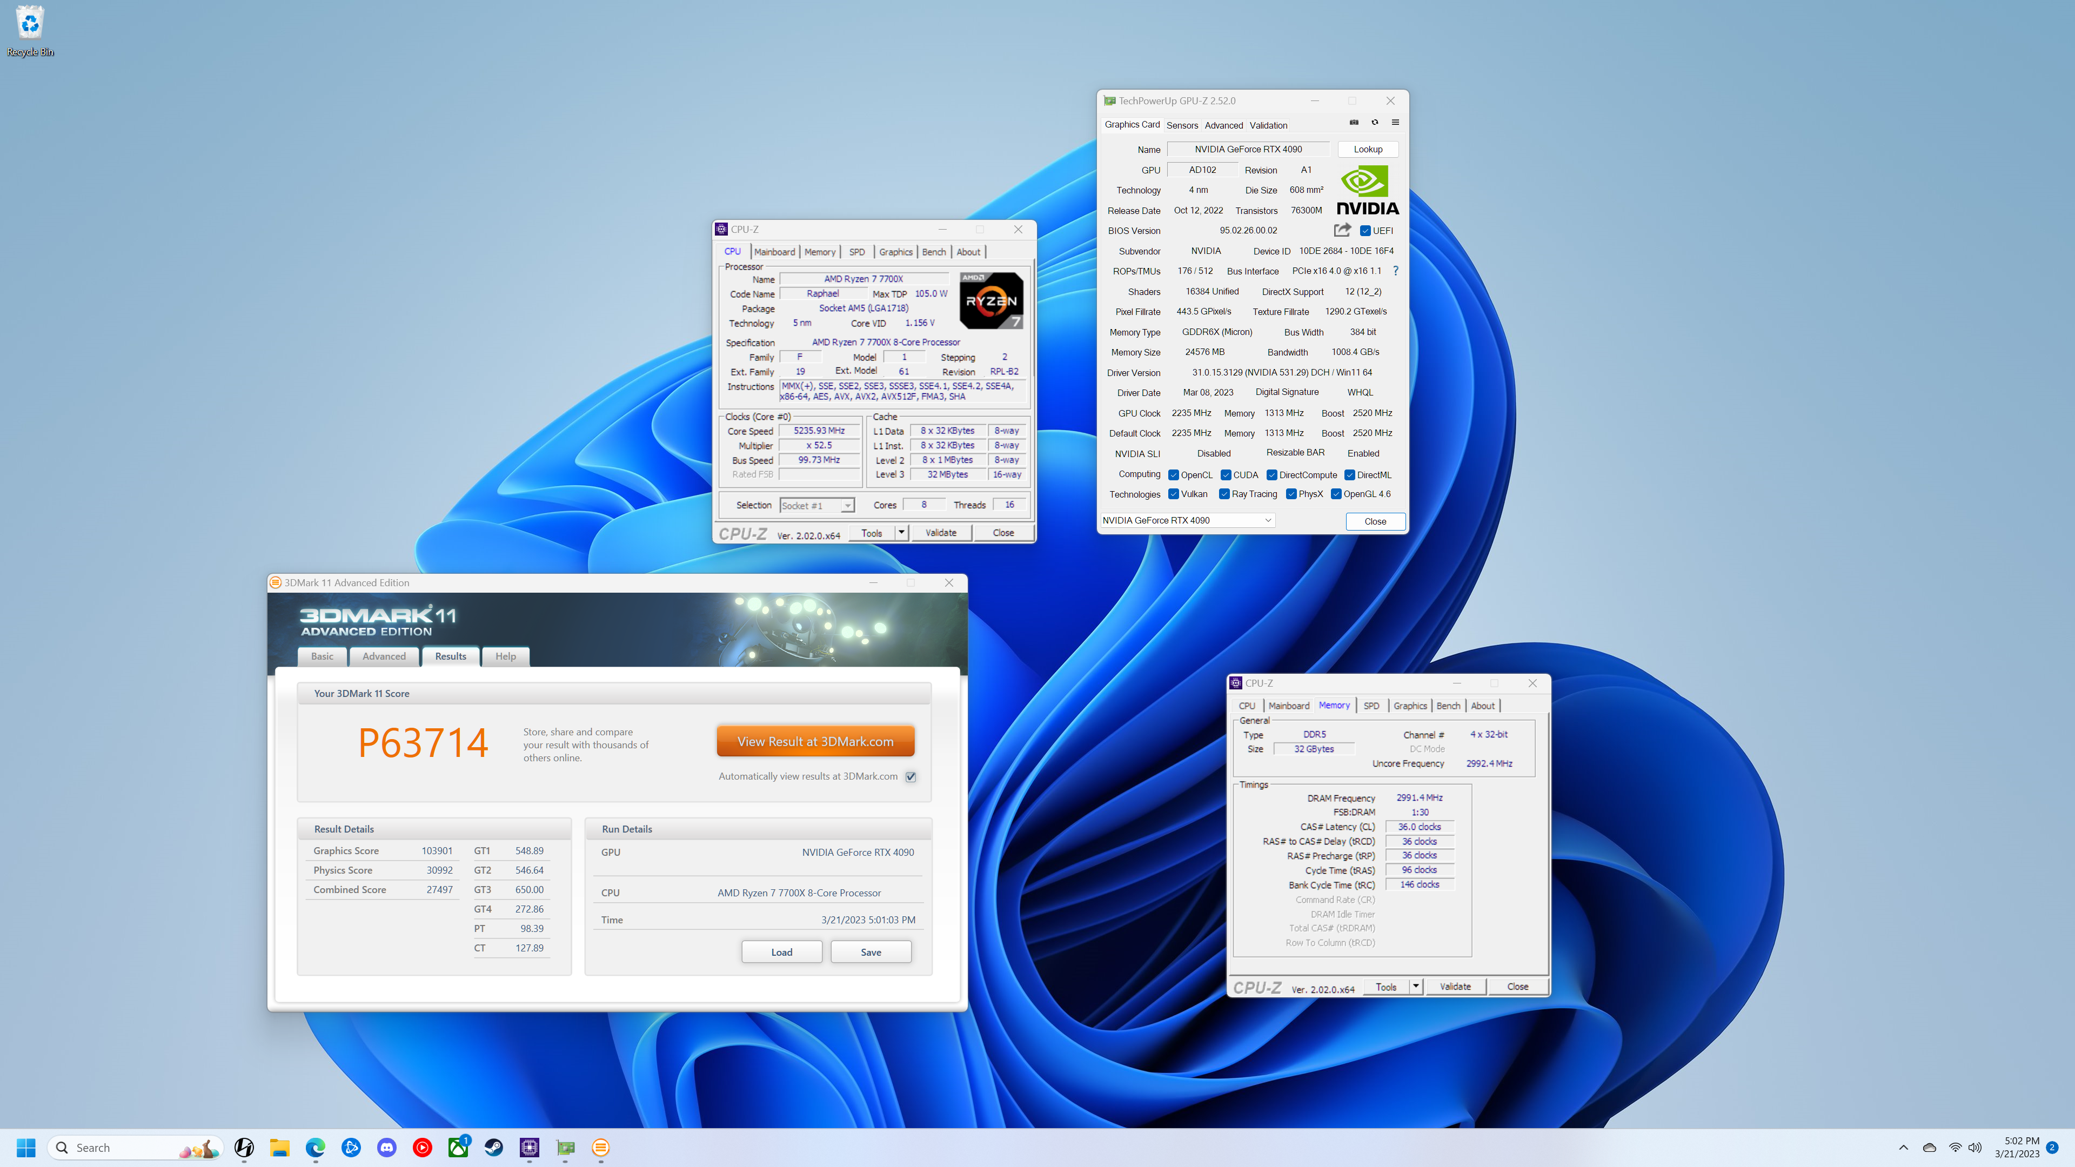Expand Tools dropdown arrow in CPU window
The height and width of the screenshot is (1167, 2075).
[901, 532]
